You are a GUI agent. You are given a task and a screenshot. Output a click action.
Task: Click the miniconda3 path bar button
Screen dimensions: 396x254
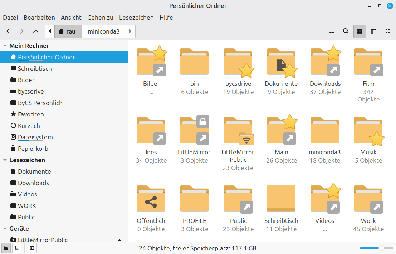tap(103, 31)
